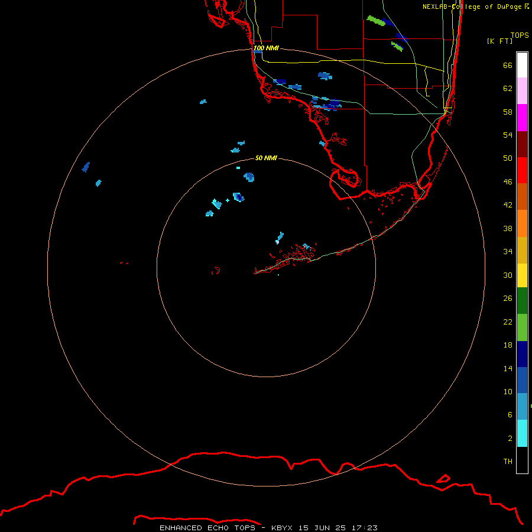The width and height of the screenshot is (532, 532).
Task: Pick the gold legend color swatch
Action: 522,250
